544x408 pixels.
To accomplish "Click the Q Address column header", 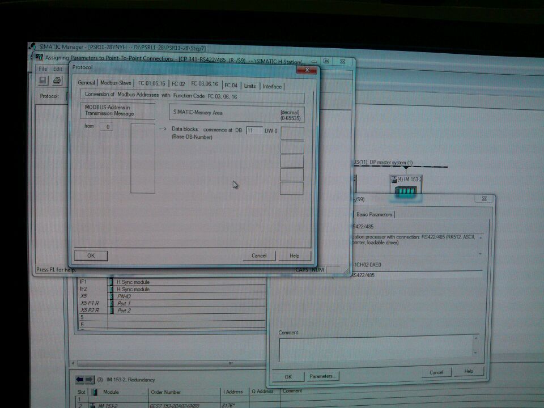I will tap(265, 392).
